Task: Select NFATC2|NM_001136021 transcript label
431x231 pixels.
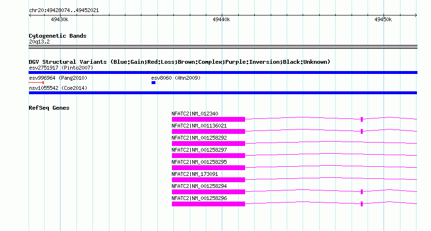Action: click(199, 126)
